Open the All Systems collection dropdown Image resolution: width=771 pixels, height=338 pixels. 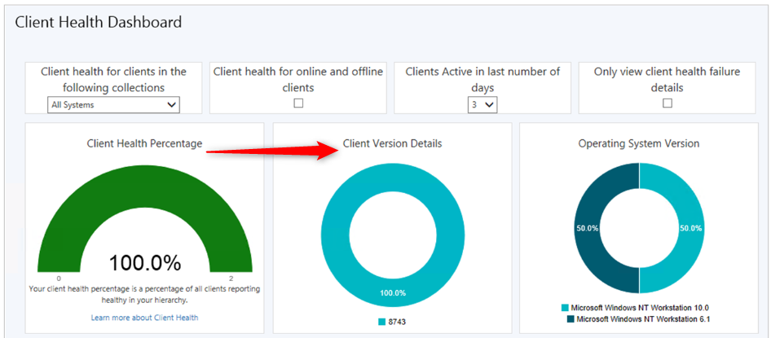[x=113, y=104]
